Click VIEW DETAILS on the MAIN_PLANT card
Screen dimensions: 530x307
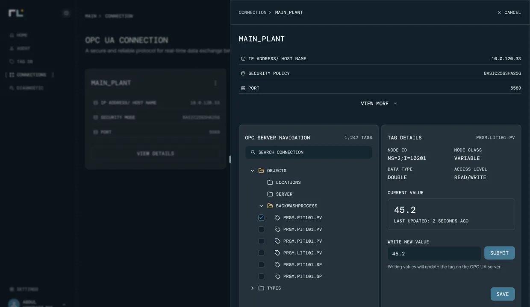pyautogui.click(x=156, y=153)
